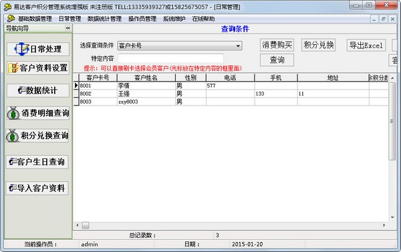Select card number cell 8003

tap(98, 102)
